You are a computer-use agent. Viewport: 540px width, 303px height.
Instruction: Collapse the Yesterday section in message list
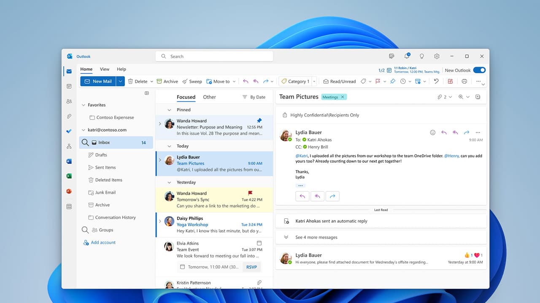click(170, 183)
